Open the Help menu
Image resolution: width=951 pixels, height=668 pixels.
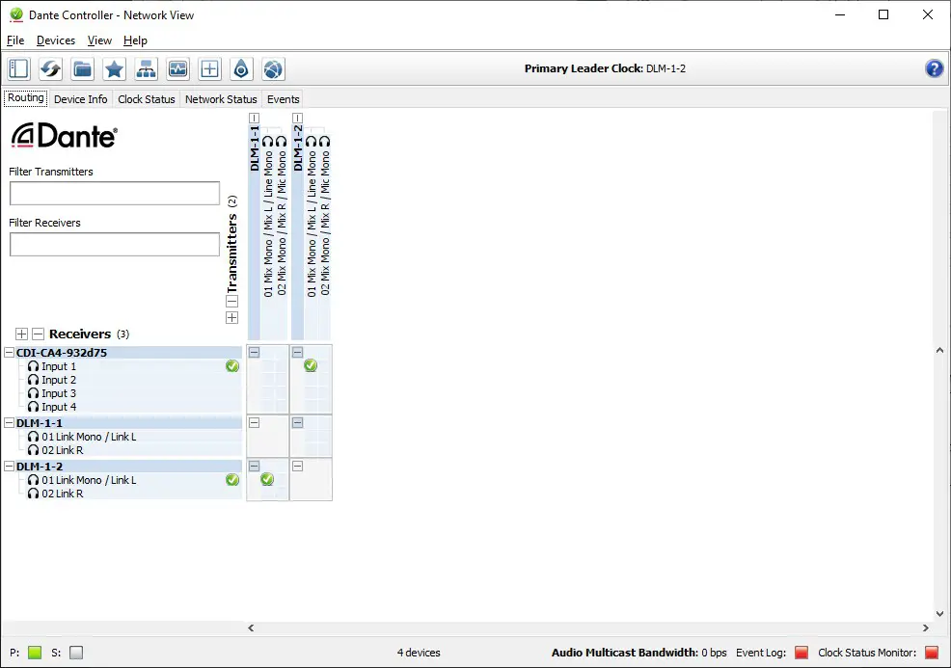coord(135,40)
